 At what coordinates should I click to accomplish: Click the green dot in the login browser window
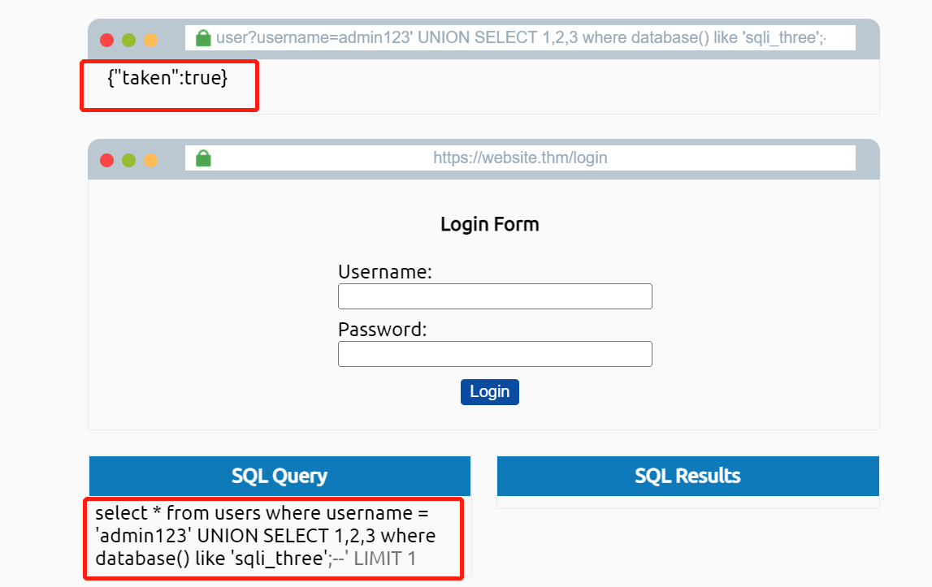coord(128,160)
